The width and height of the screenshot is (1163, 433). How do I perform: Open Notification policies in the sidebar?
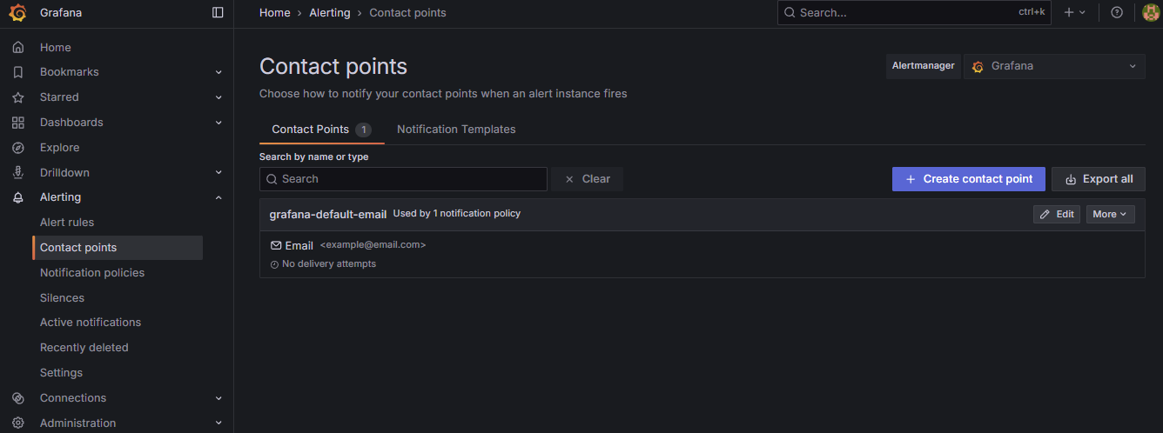point(92,273)
